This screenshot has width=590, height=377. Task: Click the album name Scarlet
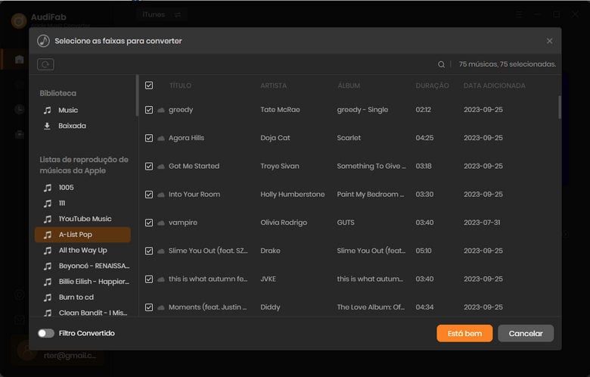click(349, 138)
